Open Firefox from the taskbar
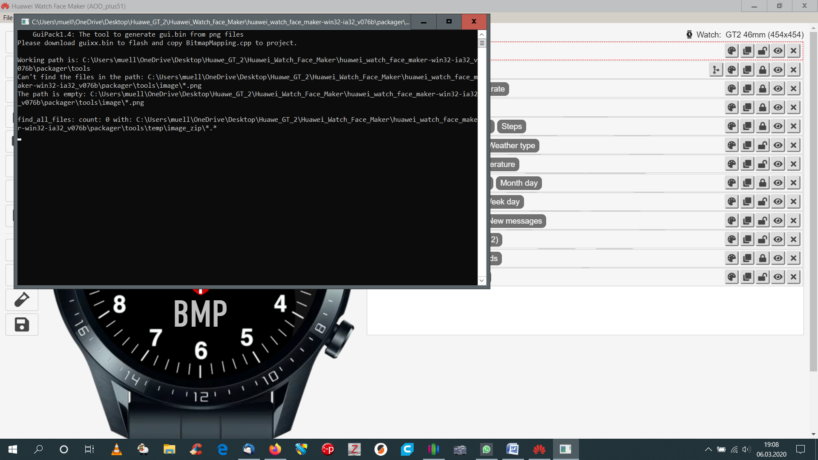The height and width of the screenshot is (460, 818). point(275,449)
